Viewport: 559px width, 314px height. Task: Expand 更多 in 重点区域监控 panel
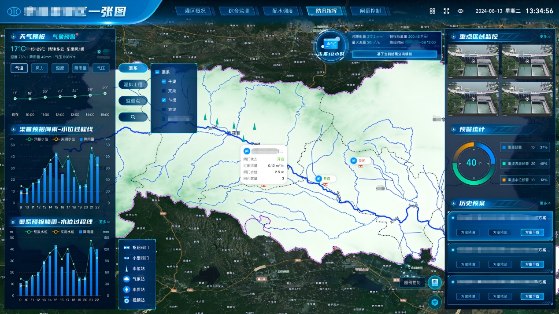[x=545, y=37]
